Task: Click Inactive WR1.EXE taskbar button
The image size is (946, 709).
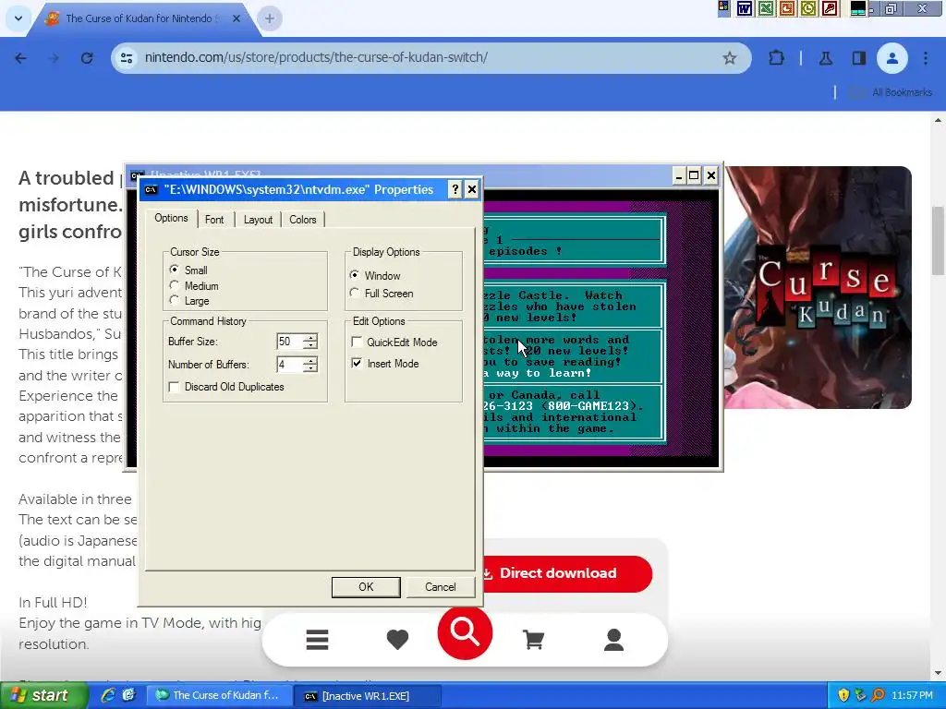Action: tap(367, 696)
